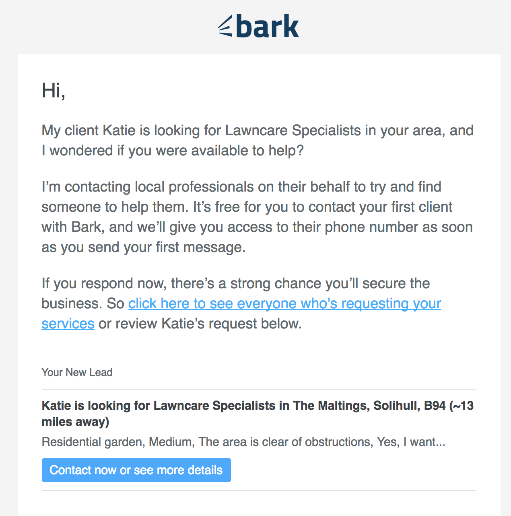
Task: Click 'Contact now or see more details' button
Action: [x=136, y=470]
